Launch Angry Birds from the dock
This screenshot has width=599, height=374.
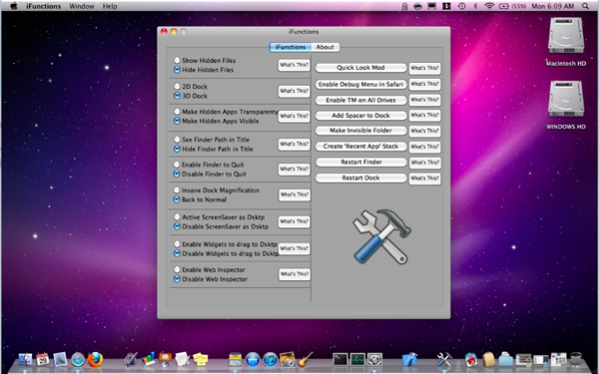coord(471,359)
